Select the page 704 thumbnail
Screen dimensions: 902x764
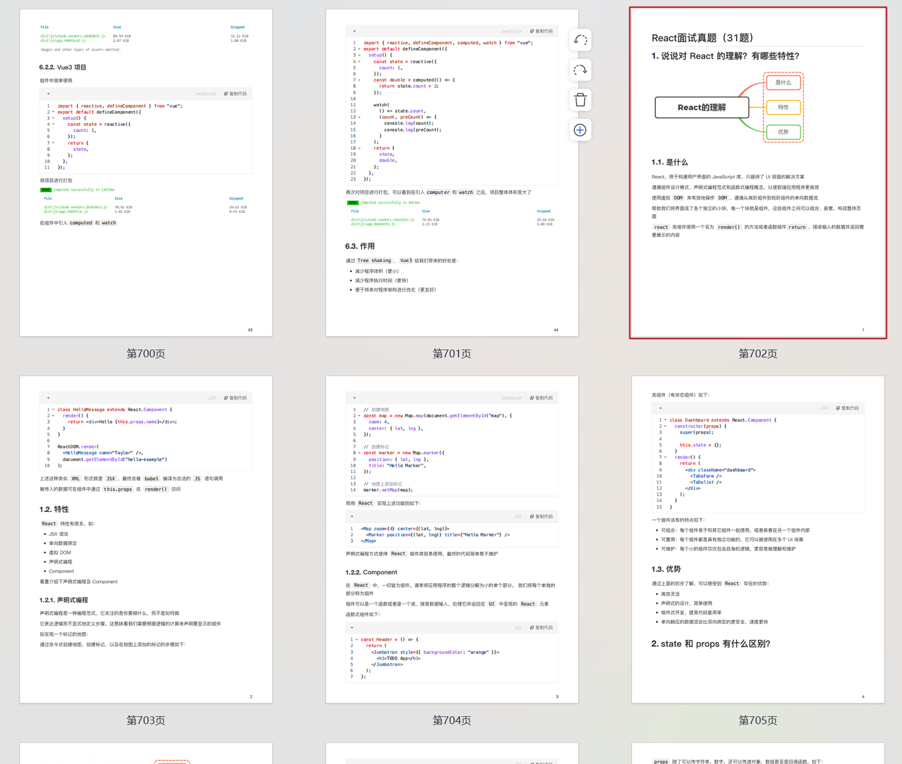point(452,539)
